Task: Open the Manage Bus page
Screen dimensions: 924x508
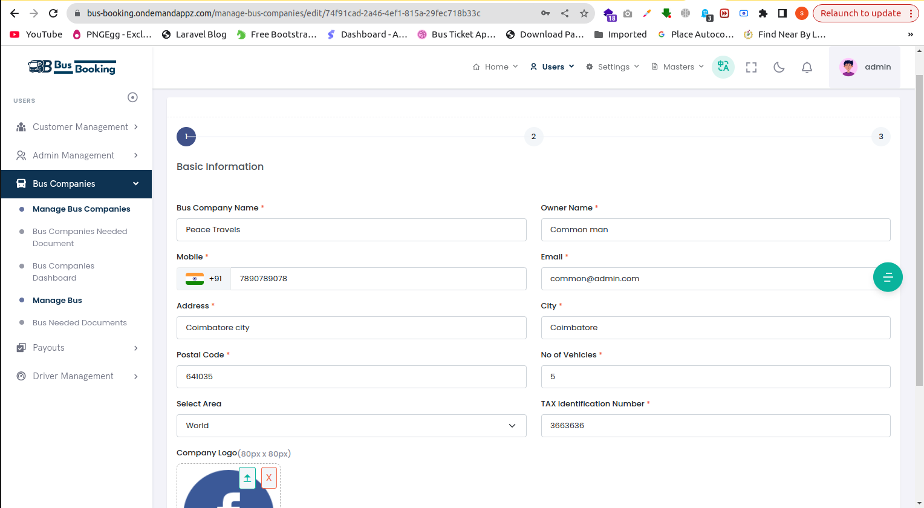Action: click(x=57, y=301)
